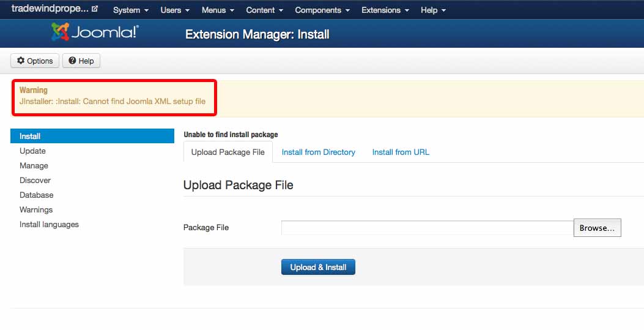Screen dimensions: 644x330
Task: Go to Manage in the sidebar
Action: [34, 166]
